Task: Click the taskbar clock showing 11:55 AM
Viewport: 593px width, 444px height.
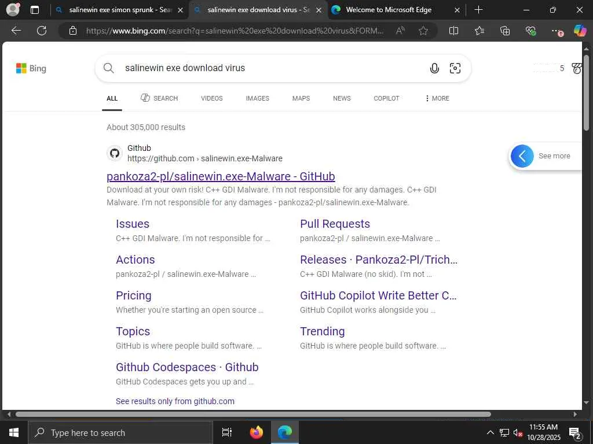Action: point(543,432)
